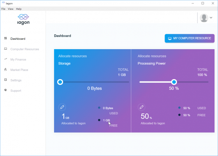Expand the user account dropdown chevron
This screenshot has height=156, width=218.
211,18
